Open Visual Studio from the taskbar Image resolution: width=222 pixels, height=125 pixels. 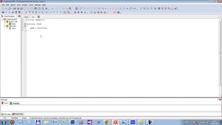89,122
